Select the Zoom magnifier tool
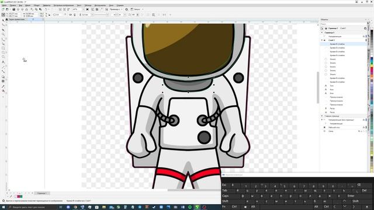The image size is (374, 210). 3,34
